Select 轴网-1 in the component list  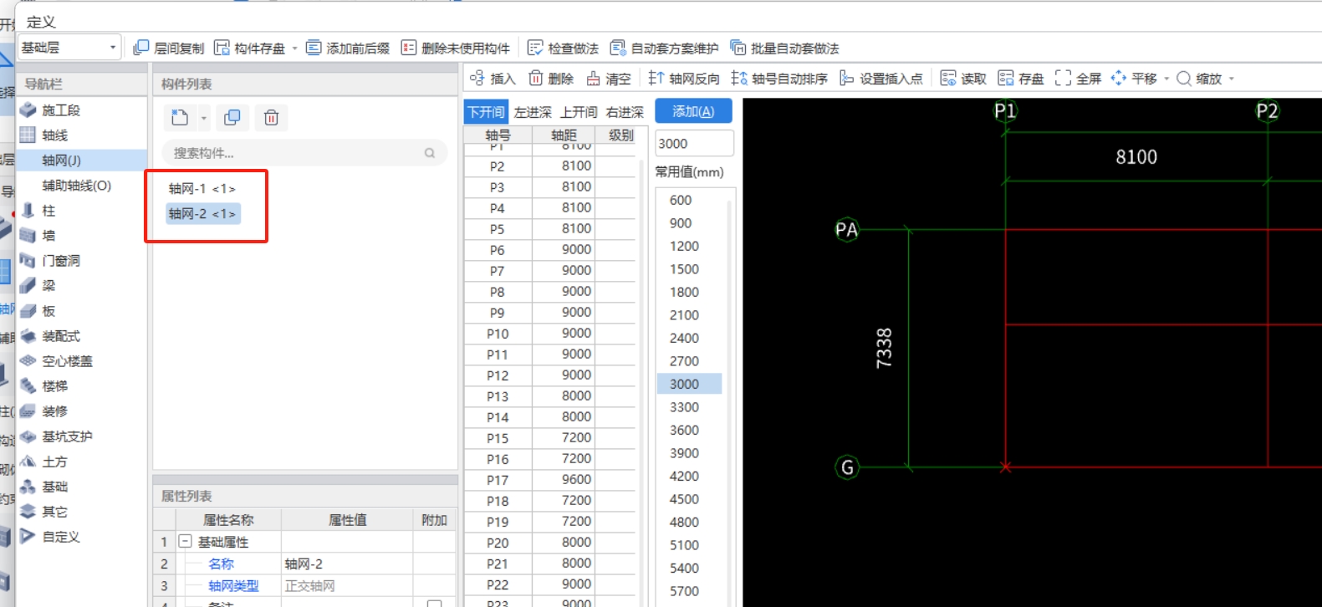pos(202,189)
